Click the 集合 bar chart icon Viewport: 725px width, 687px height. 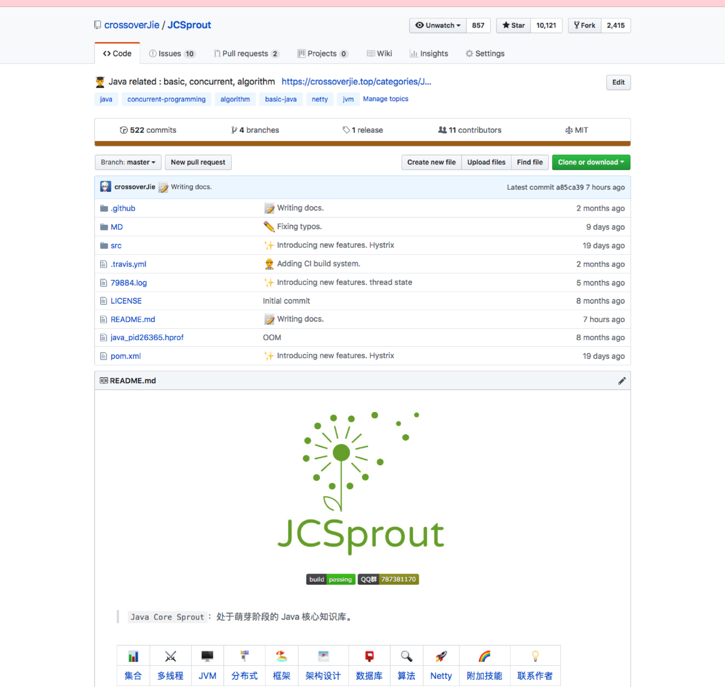(x=133, y=656)
